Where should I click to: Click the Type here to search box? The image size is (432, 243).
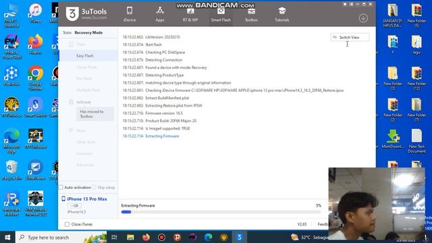[x=61, y=237]
